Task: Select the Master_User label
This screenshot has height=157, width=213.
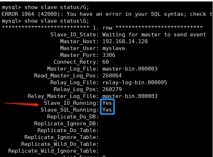Action: click(x=79, y=49)
